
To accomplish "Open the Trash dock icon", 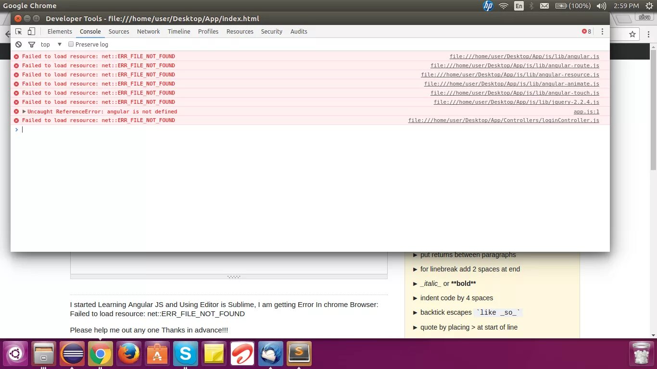I will 641,354.
